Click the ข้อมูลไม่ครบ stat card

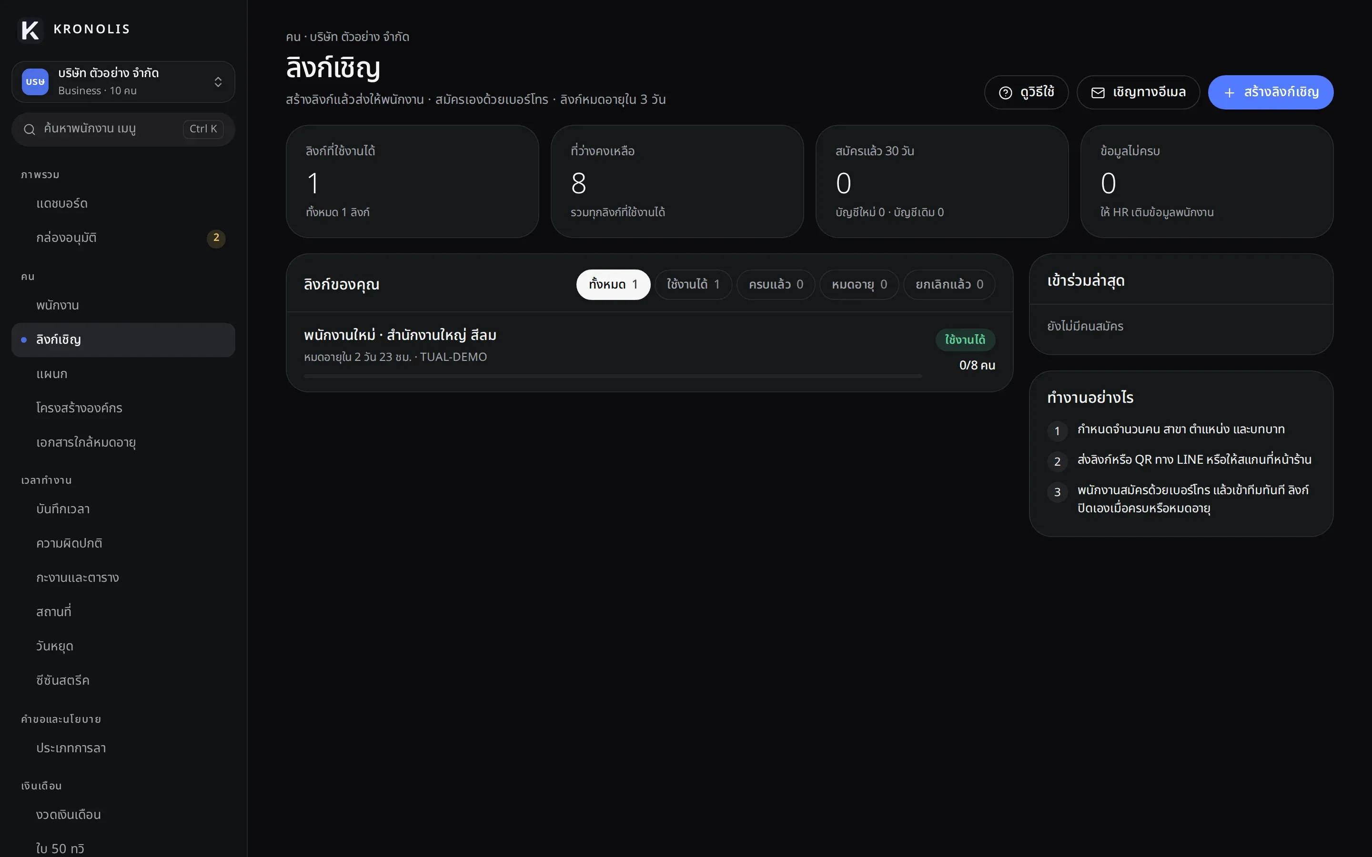click(1207, 181)
